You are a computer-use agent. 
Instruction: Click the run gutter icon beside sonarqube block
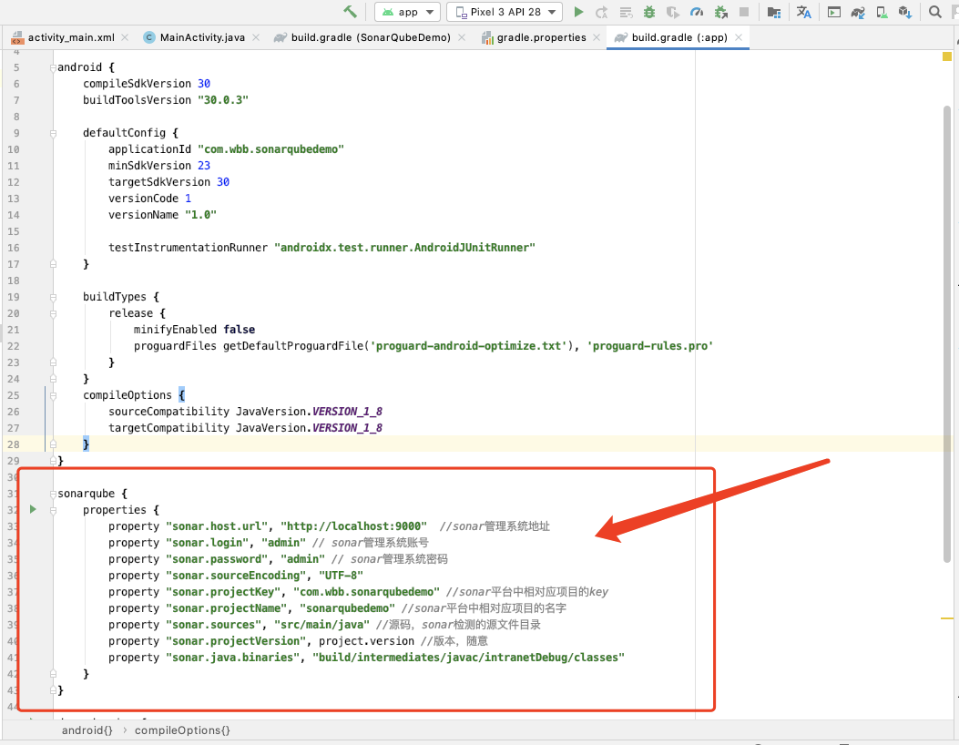[x=34, y=510]
